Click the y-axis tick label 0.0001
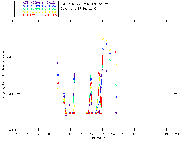 pos(11,130)
